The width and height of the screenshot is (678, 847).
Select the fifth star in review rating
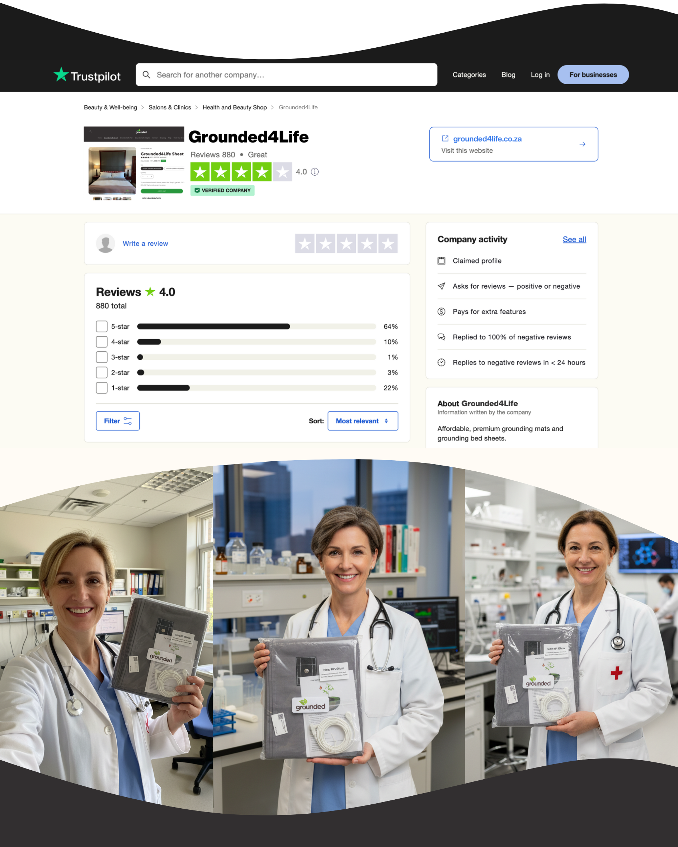(388, 244)
